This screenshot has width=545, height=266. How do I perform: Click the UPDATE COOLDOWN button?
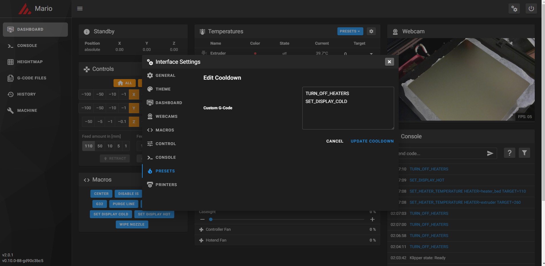tap(372, 141)
